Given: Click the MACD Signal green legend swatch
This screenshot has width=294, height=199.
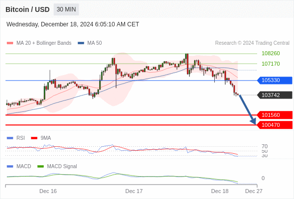Looking at the screenshot, I should point(40,167).
